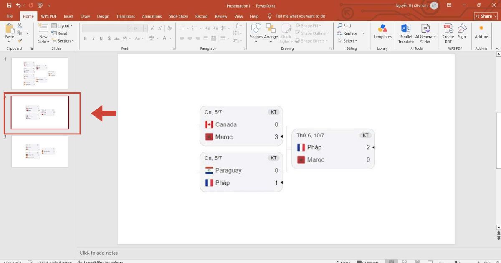The image size is (501, 263).
Task: Open the Insert ribbon tab
Action: coord(68,16)
